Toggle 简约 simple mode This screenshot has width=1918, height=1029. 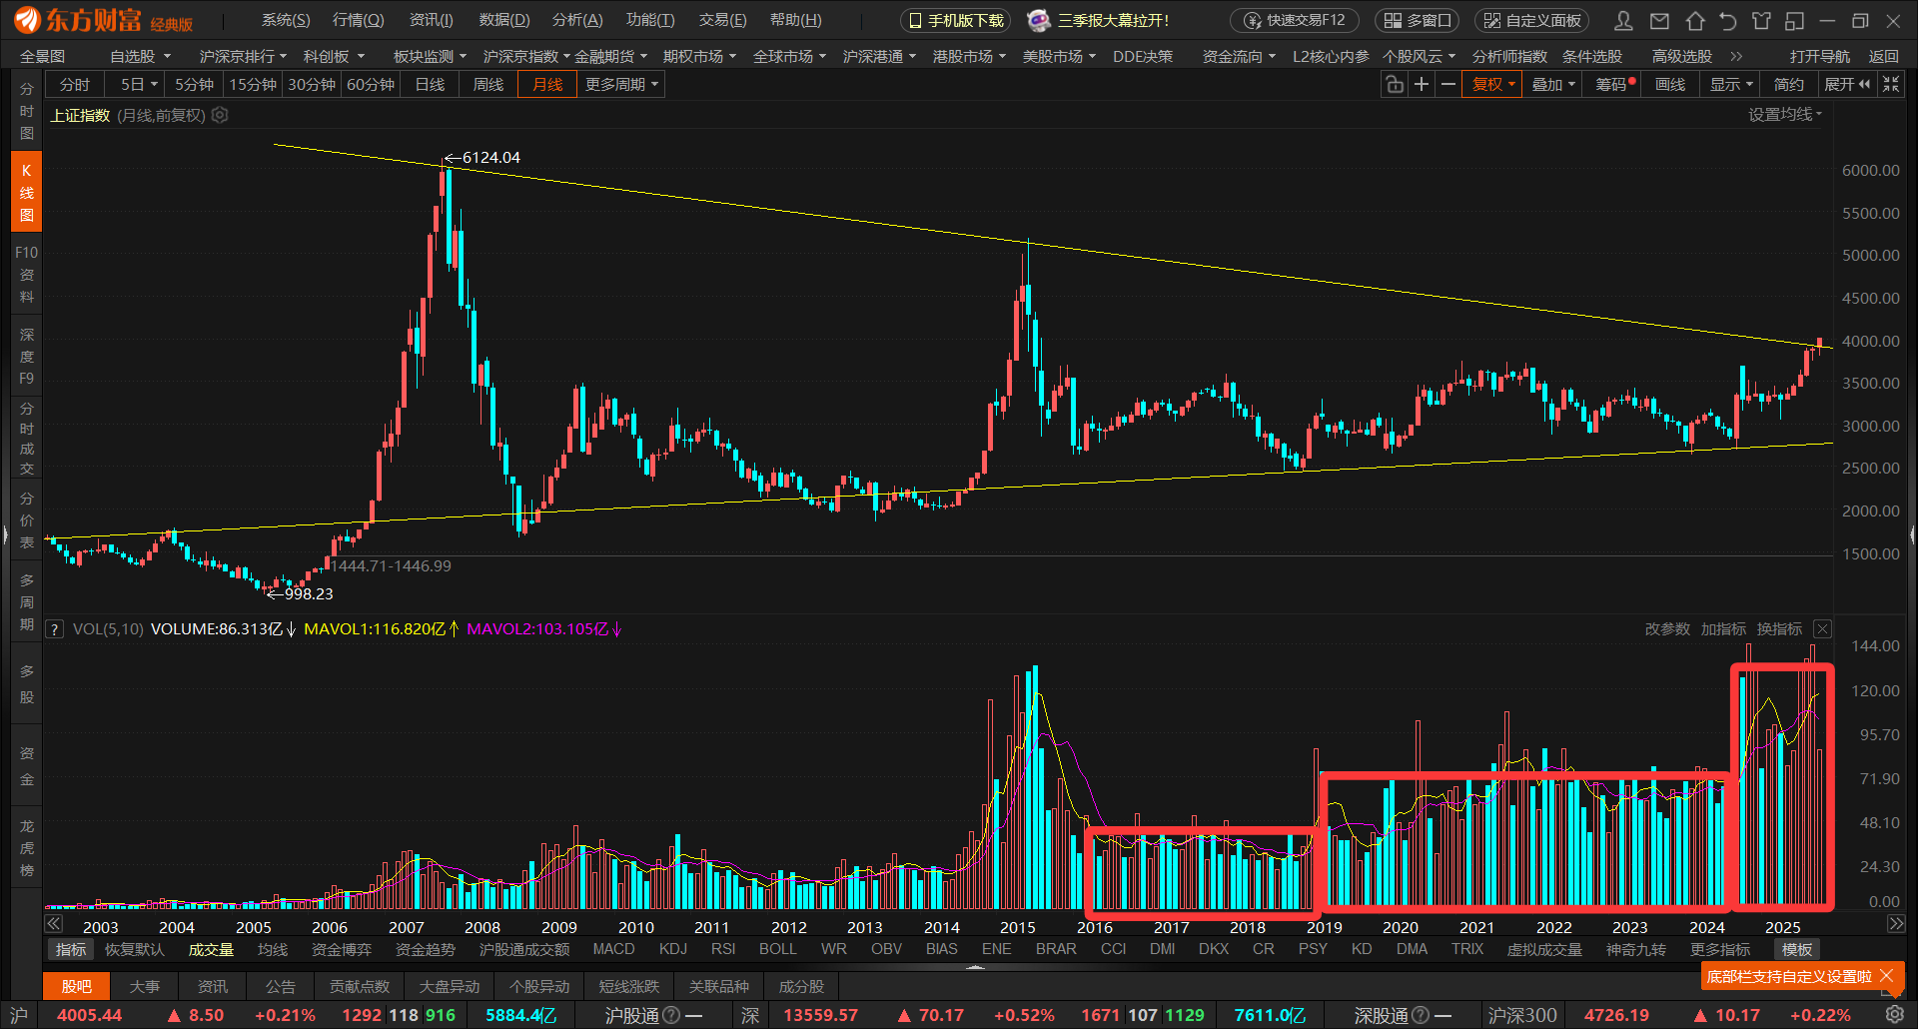(x=1789, y=85)
